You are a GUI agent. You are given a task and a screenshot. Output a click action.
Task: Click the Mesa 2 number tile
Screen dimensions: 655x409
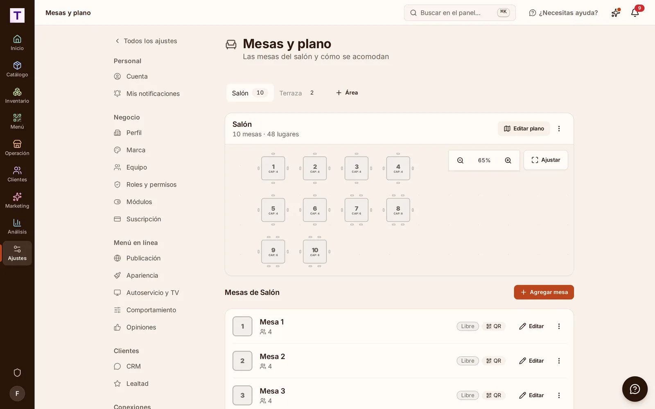coord(242,361)
